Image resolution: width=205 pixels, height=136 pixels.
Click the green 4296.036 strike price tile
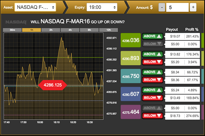[x=130, y=40]
